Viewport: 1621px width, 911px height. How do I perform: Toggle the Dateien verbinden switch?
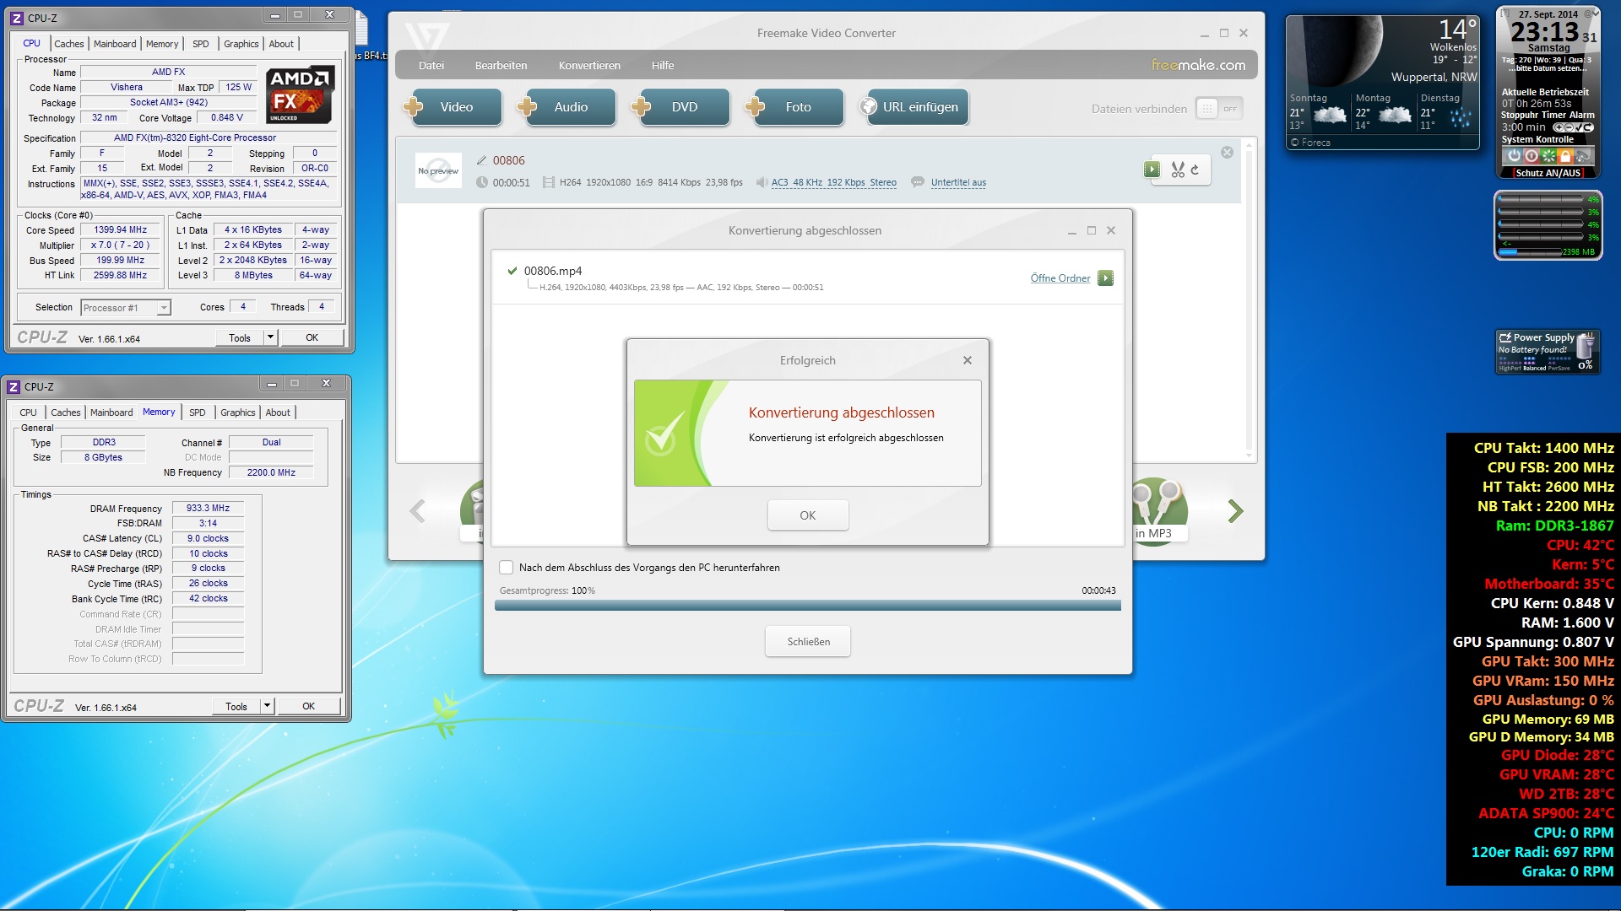[x=1219, y=109]
